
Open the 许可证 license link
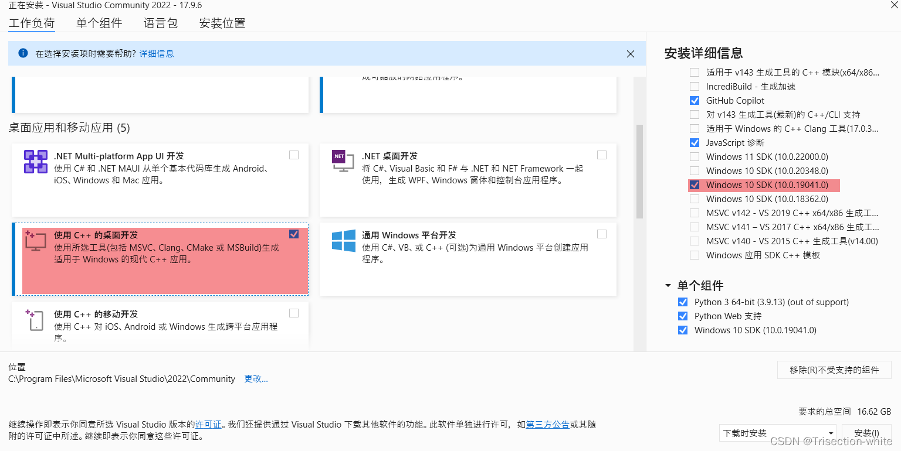[x=208, y=425]
